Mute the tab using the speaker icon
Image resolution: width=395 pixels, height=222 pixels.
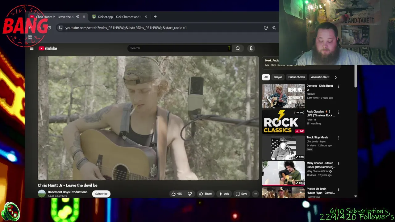(x=77, y=17)
